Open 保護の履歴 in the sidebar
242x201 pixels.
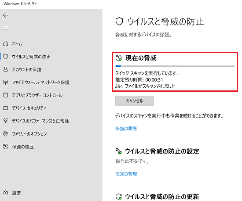click(23, 147)
